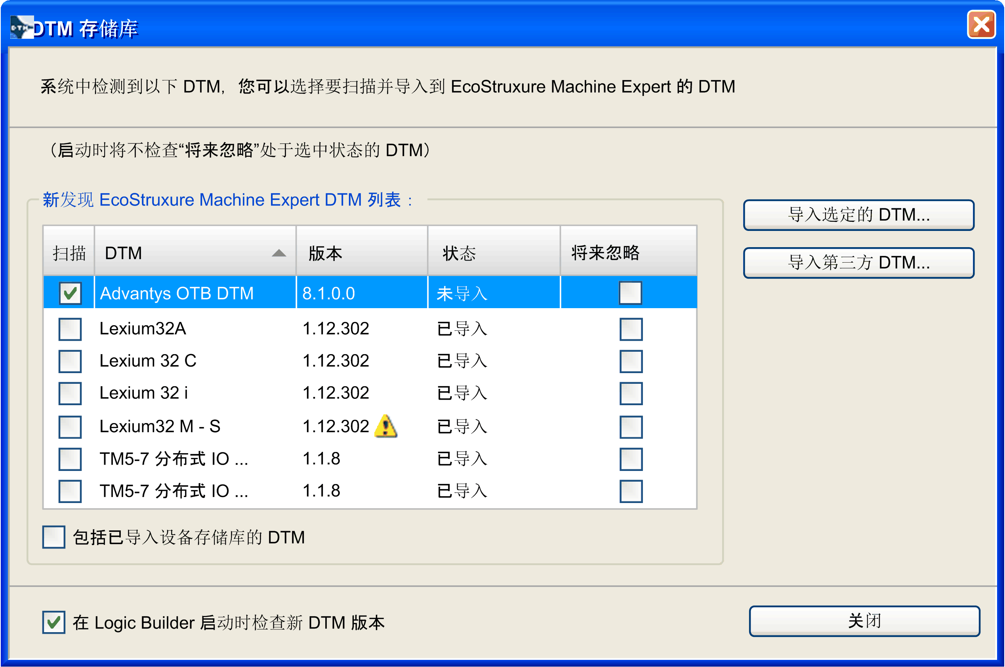Click the DTM icon in the title bar
The image size is (1005, 667).
(21, 27)
